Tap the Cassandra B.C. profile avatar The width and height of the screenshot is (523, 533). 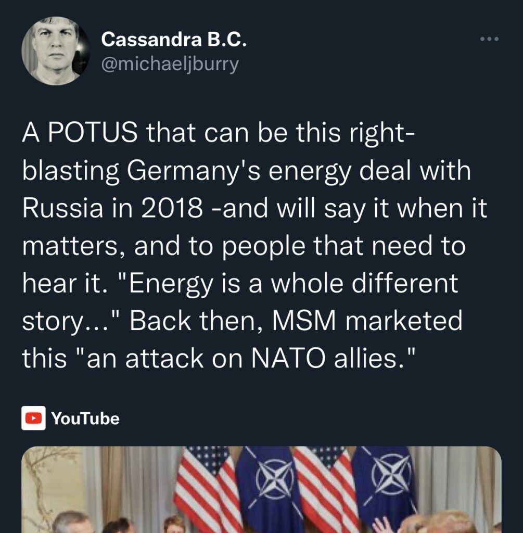coord(56,50)
